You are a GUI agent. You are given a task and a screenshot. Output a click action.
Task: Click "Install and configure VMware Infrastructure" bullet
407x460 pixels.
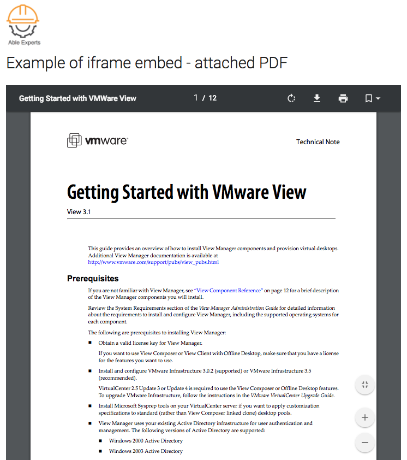[205, 374]
